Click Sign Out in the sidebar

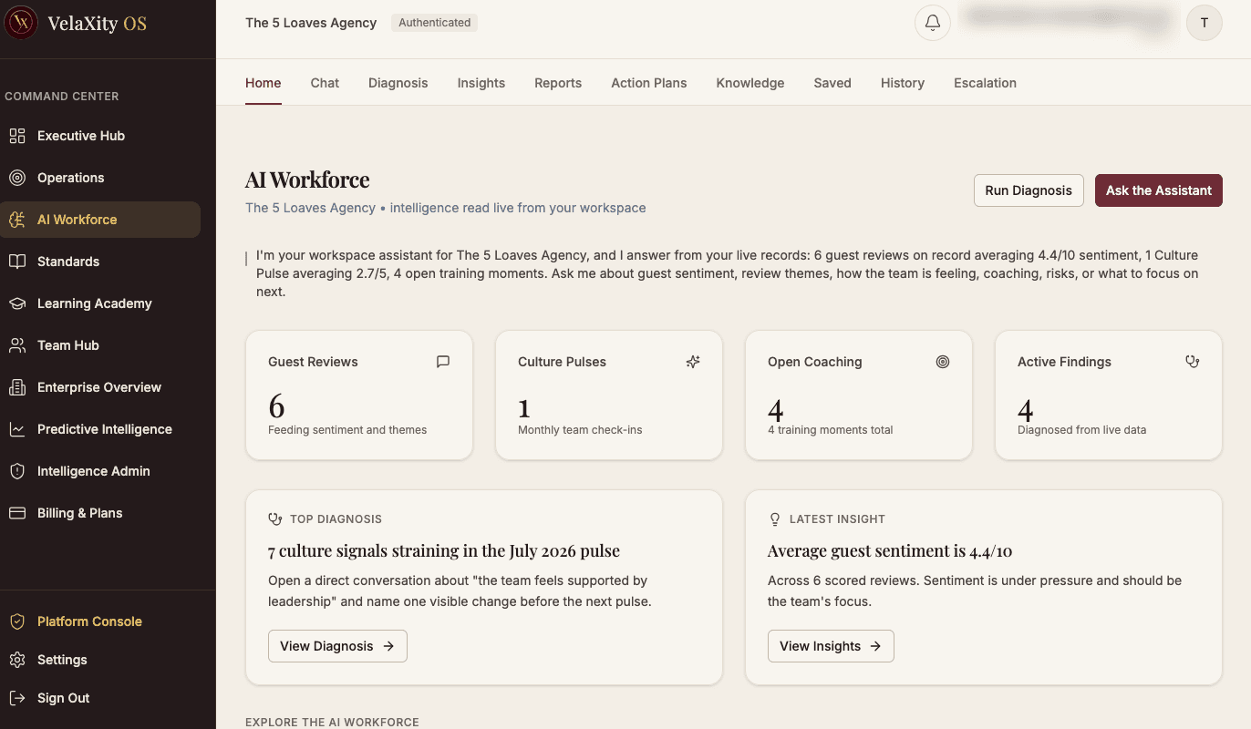(x=100, y=698)
